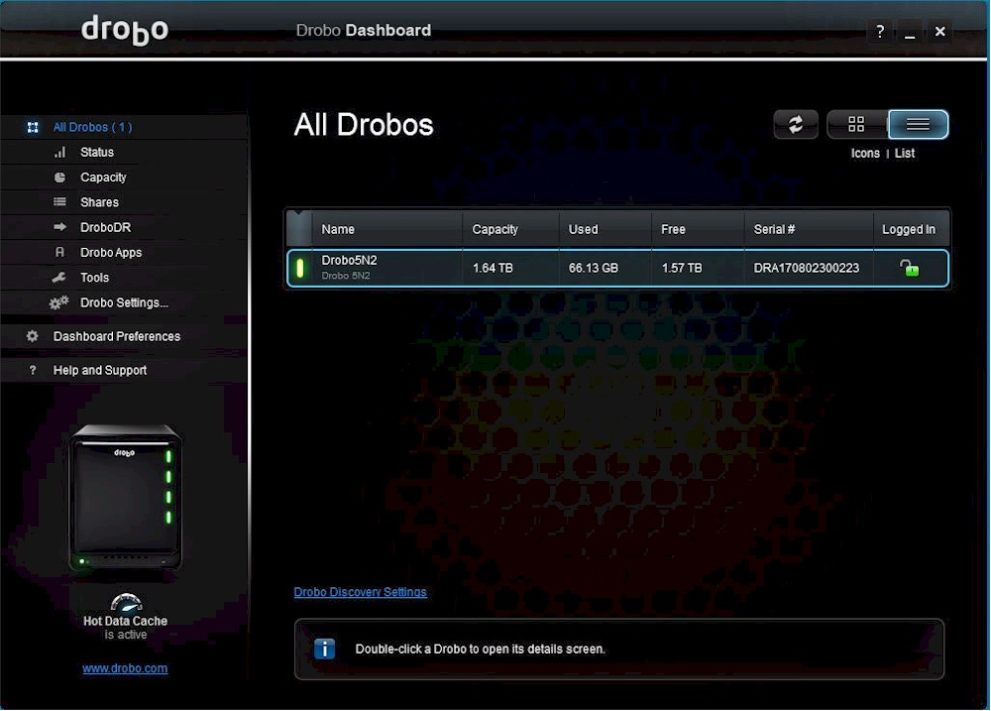
Task: Select All Drobos ( 1 ) in sidebar
Action: pyautogui.click(x=92, y=127)
